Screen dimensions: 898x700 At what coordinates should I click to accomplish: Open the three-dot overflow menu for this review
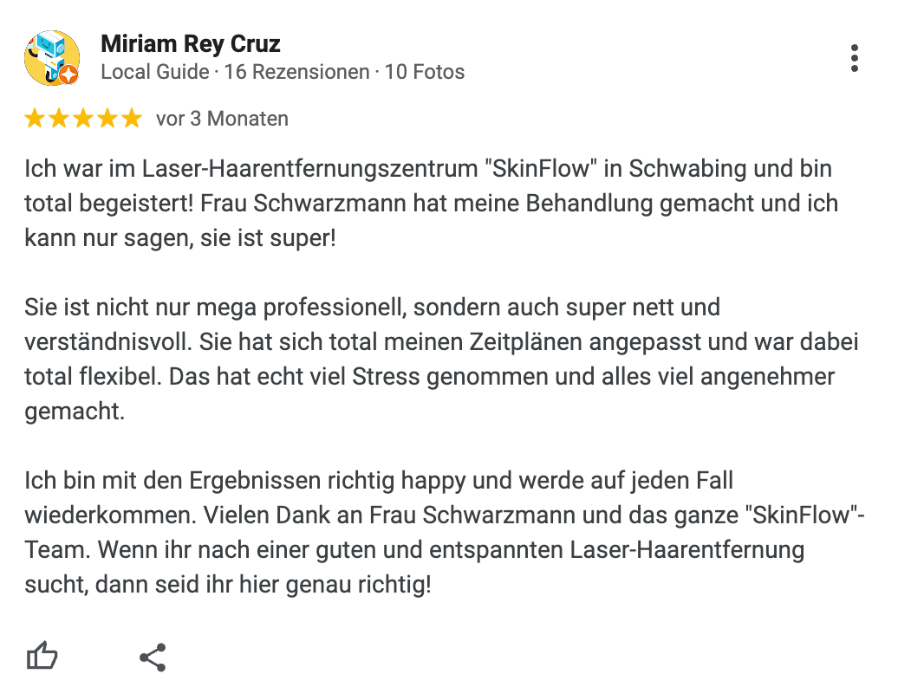pyautogui.click(x=855, y=58)
